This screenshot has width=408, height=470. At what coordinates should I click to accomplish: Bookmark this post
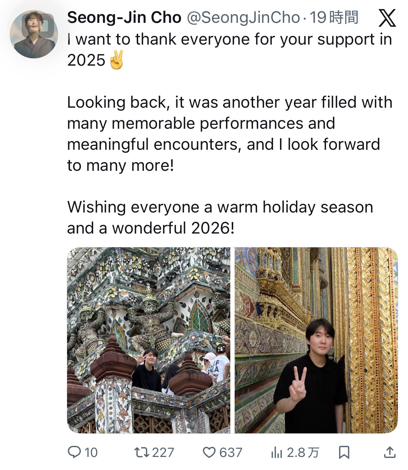pos(344,452)
